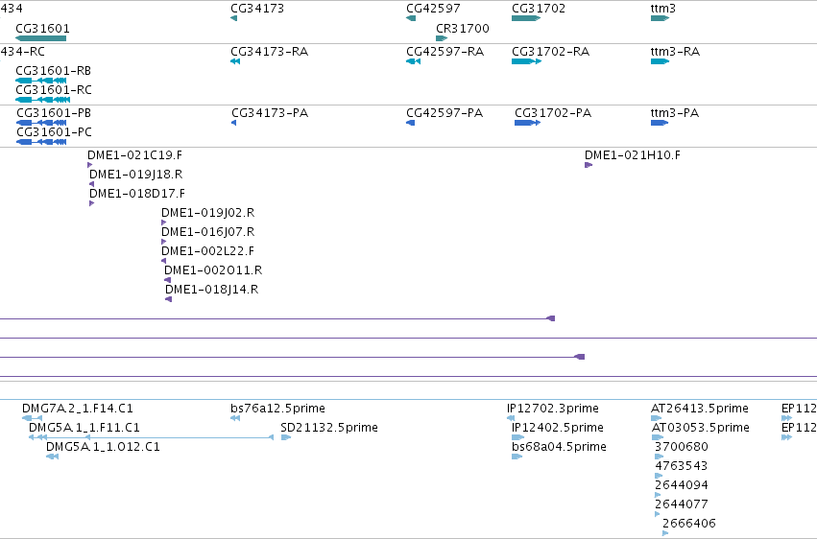Select the CG31601-PB protein glyph
The image size is (817, 539).
(41, 123)
